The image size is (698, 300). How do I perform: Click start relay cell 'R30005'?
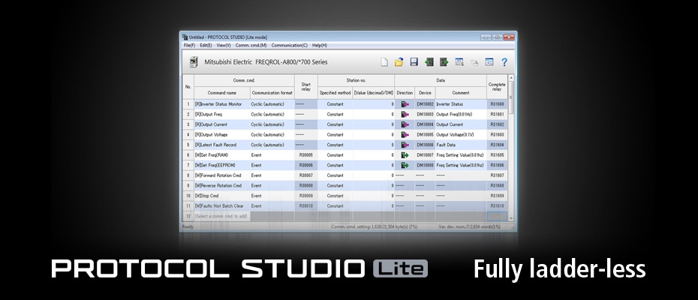tap(305, 155)
